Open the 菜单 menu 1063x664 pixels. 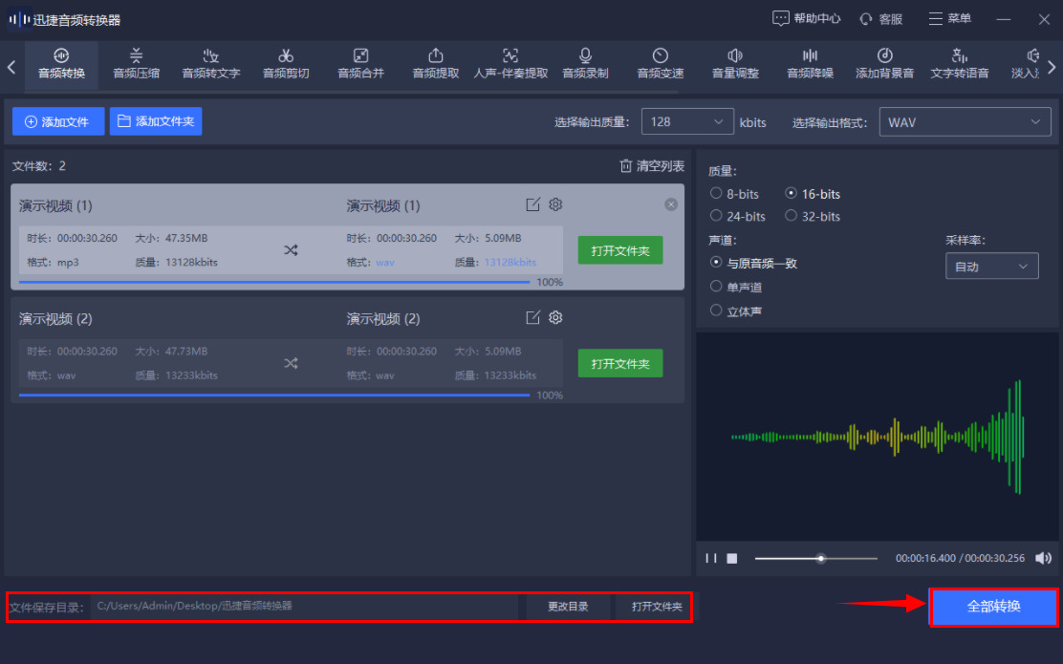coord(950,19)
